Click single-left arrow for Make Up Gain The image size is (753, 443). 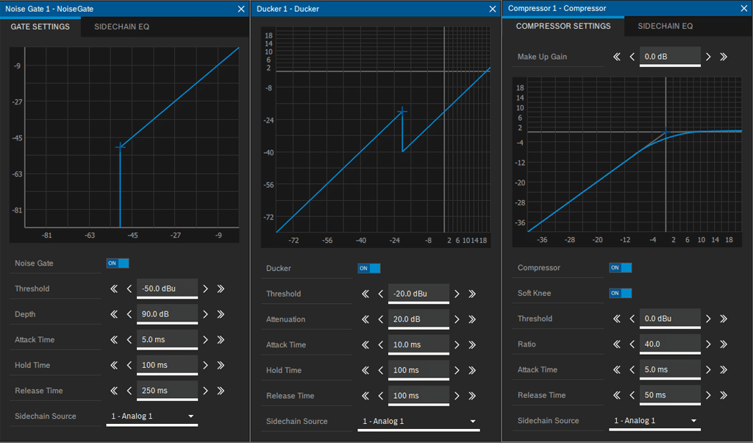tap(632, 57)
